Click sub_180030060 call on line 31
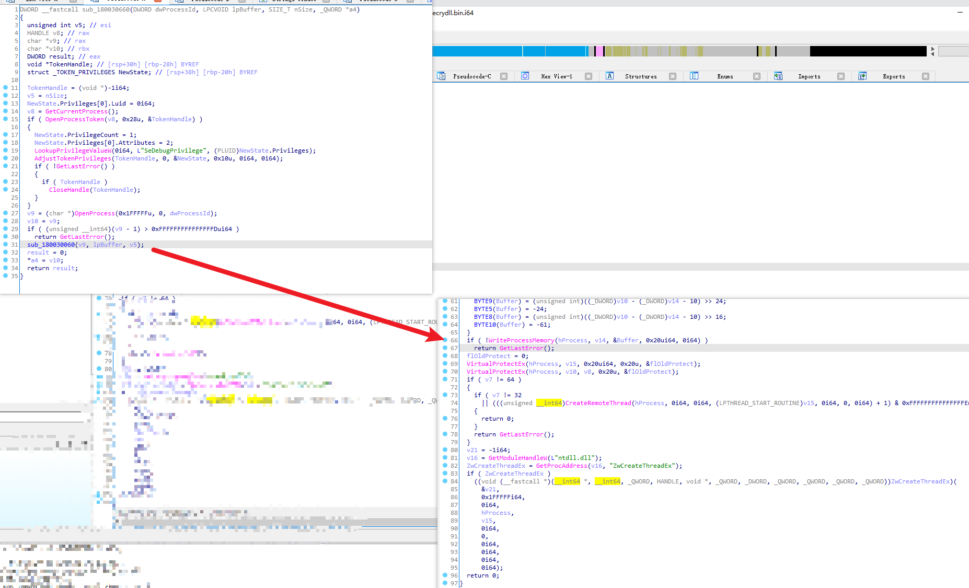Viewport: 969px width, 588px height. [51, 245]
